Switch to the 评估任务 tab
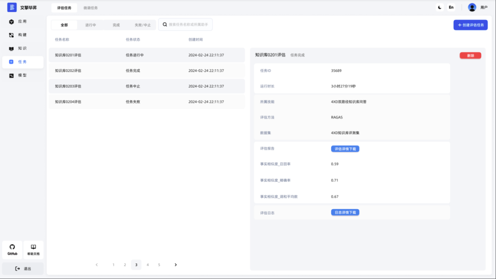 click(x=64, y=8)
